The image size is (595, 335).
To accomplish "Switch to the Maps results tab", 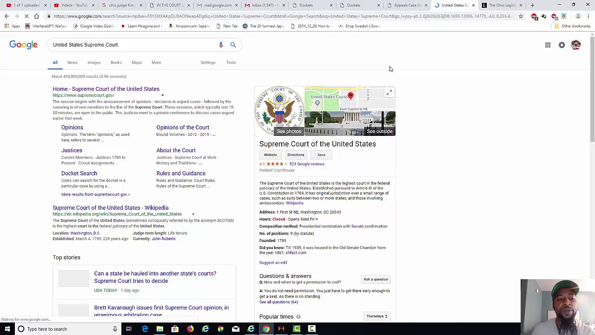I will (x=137, y=62).
